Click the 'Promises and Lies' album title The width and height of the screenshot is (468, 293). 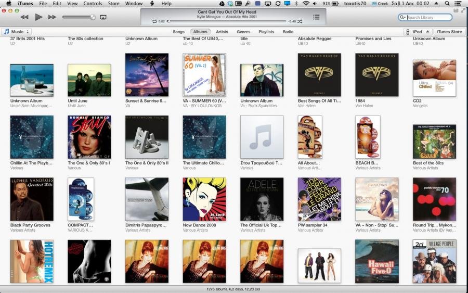click(x=373, y=39)
